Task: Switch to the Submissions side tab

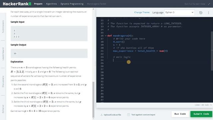Action: (3, 27)
